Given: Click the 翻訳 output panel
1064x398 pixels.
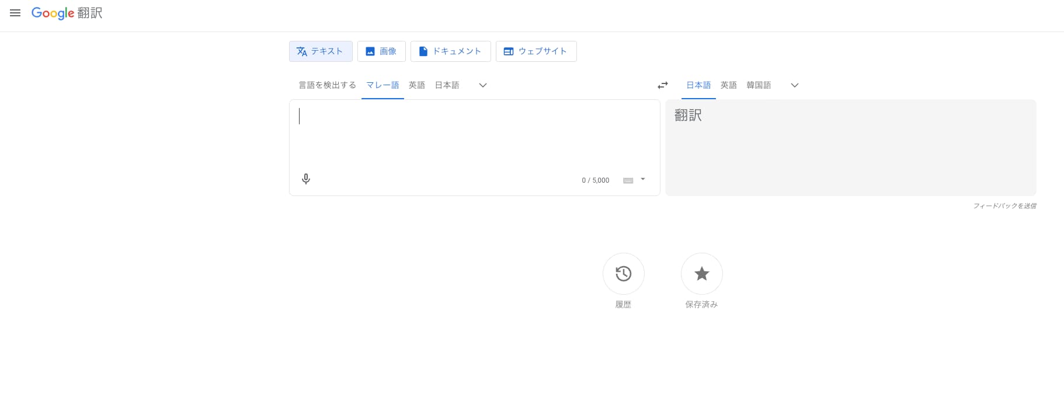Looking at the screenshot, I should 851,148.
